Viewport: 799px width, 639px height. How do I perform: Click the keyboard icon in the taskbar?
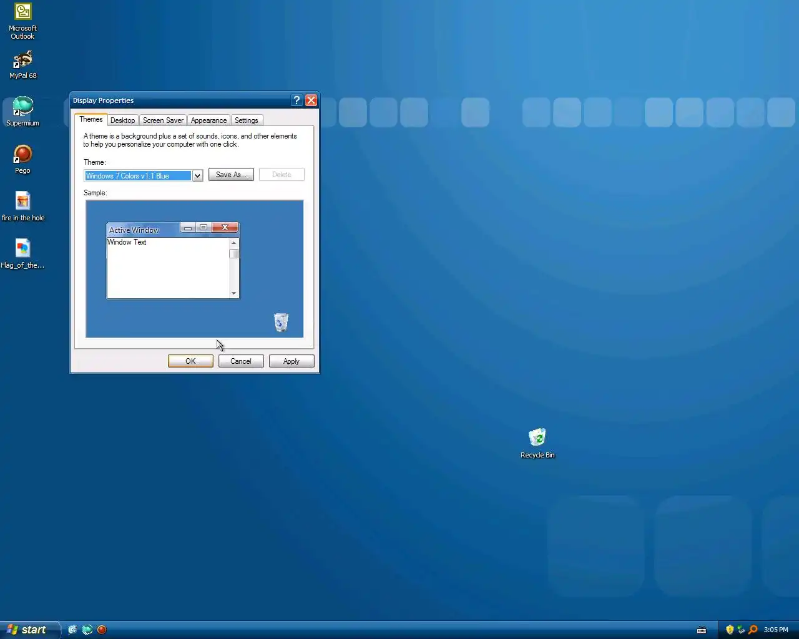[702, 630]
